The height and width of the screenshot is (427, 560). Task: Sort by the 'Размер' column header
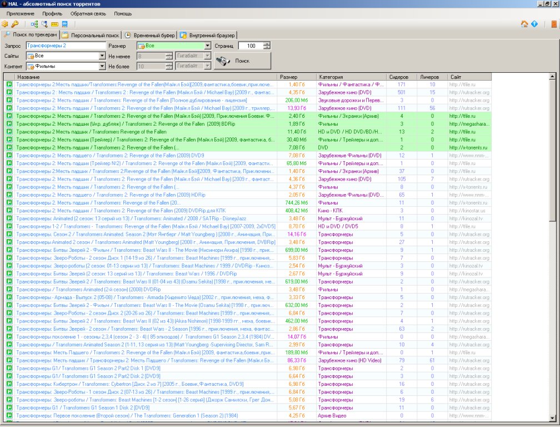point(296,77)
